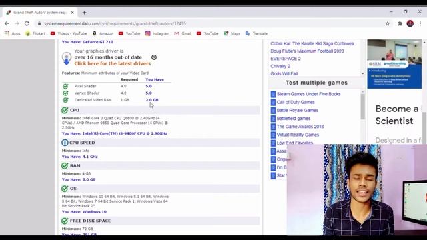
Task: Open Steam Games Under Five Bucks
Action: [x=308, y=94]
